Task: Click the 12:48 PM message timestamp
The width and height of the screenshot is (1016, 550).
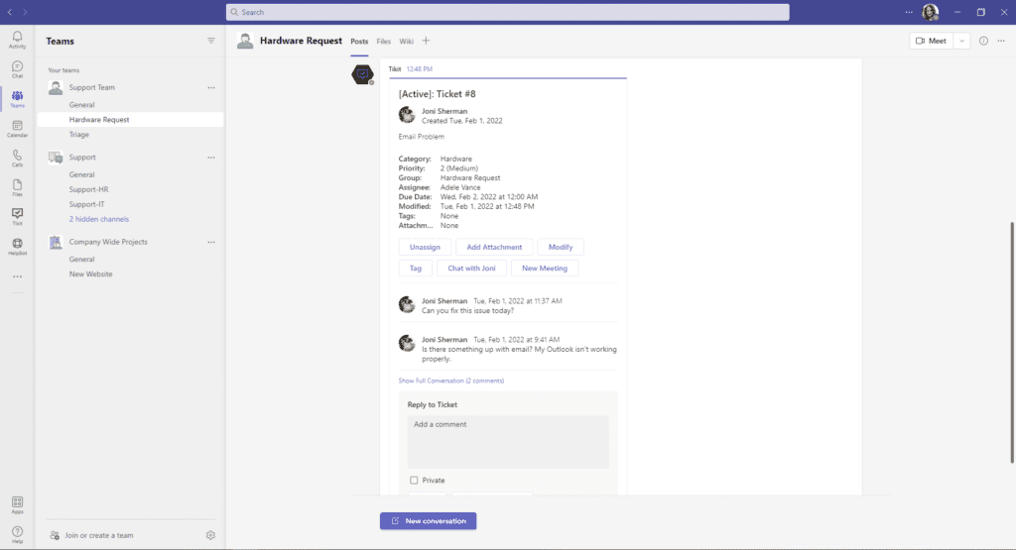Action: (420, 69)
